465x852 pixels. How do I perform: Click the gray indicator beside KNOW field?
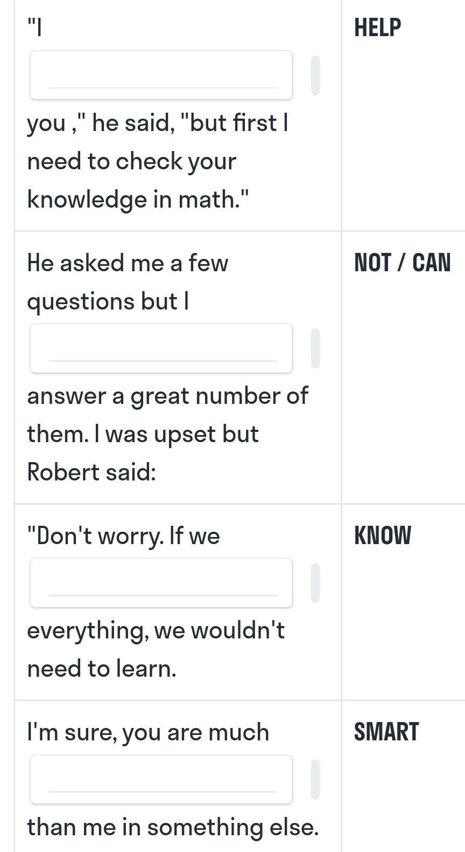pyautogui.click(x=315, y=582)
